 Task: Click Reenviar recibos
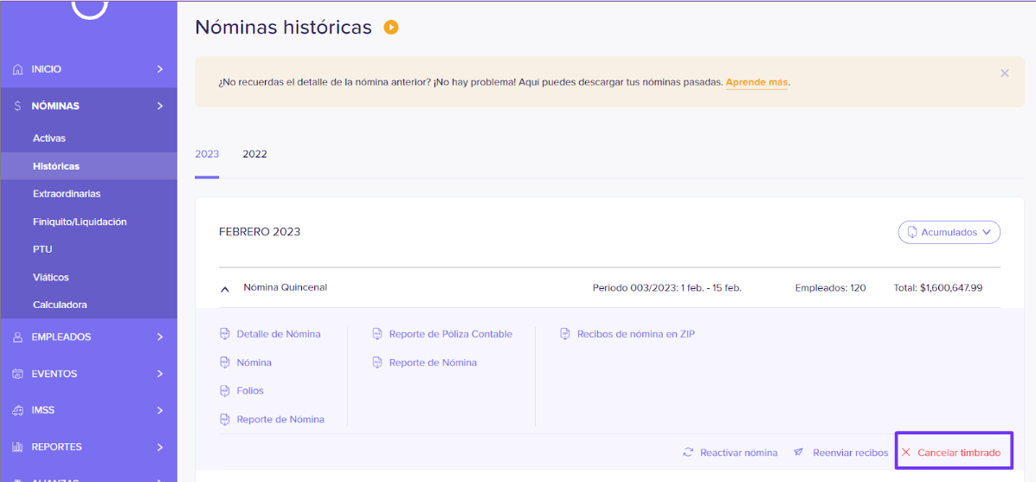850,453
